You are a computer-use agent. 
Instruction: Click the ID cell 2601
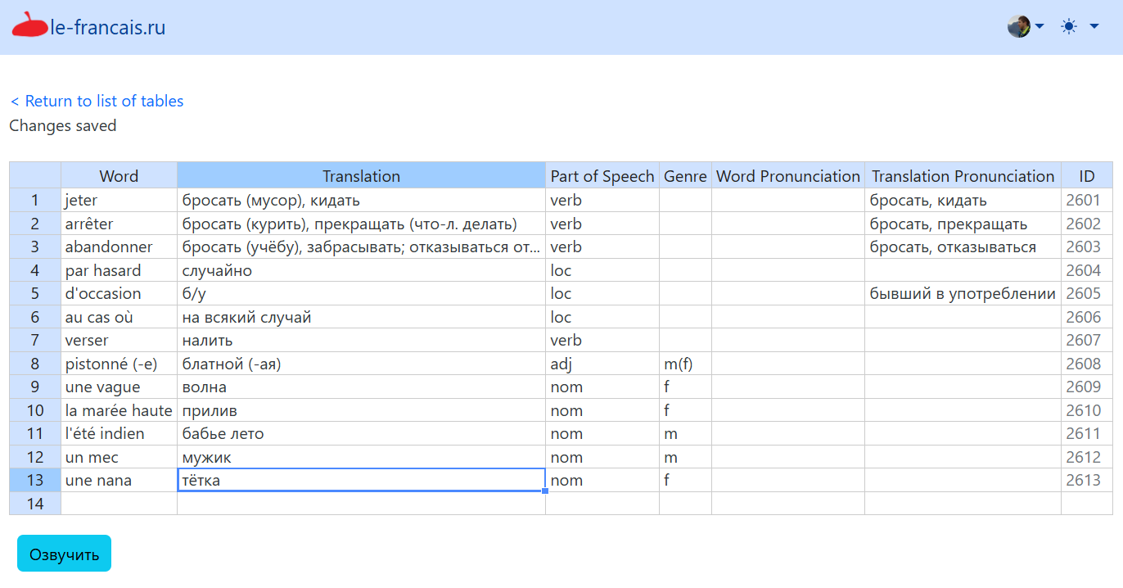click(x=1087, y=201)
